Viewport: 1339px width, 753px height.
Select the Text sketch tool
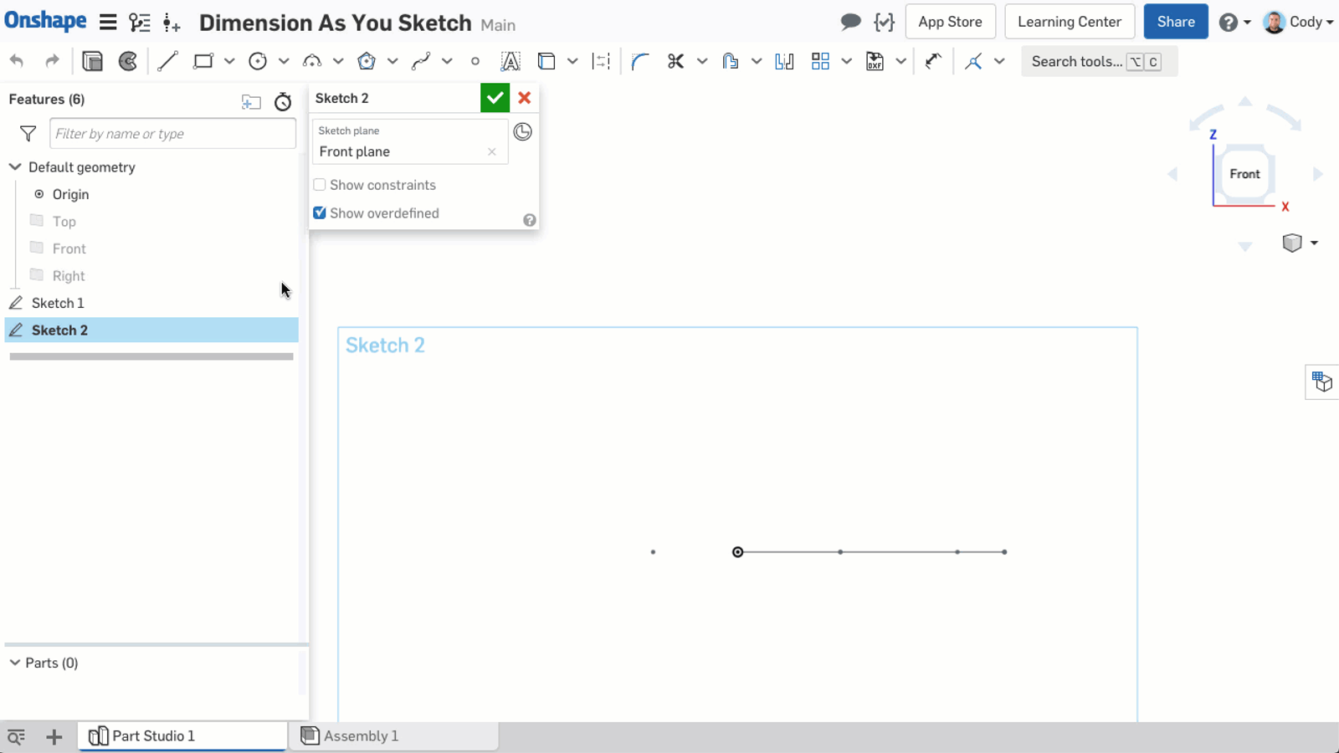coord(510,61)
